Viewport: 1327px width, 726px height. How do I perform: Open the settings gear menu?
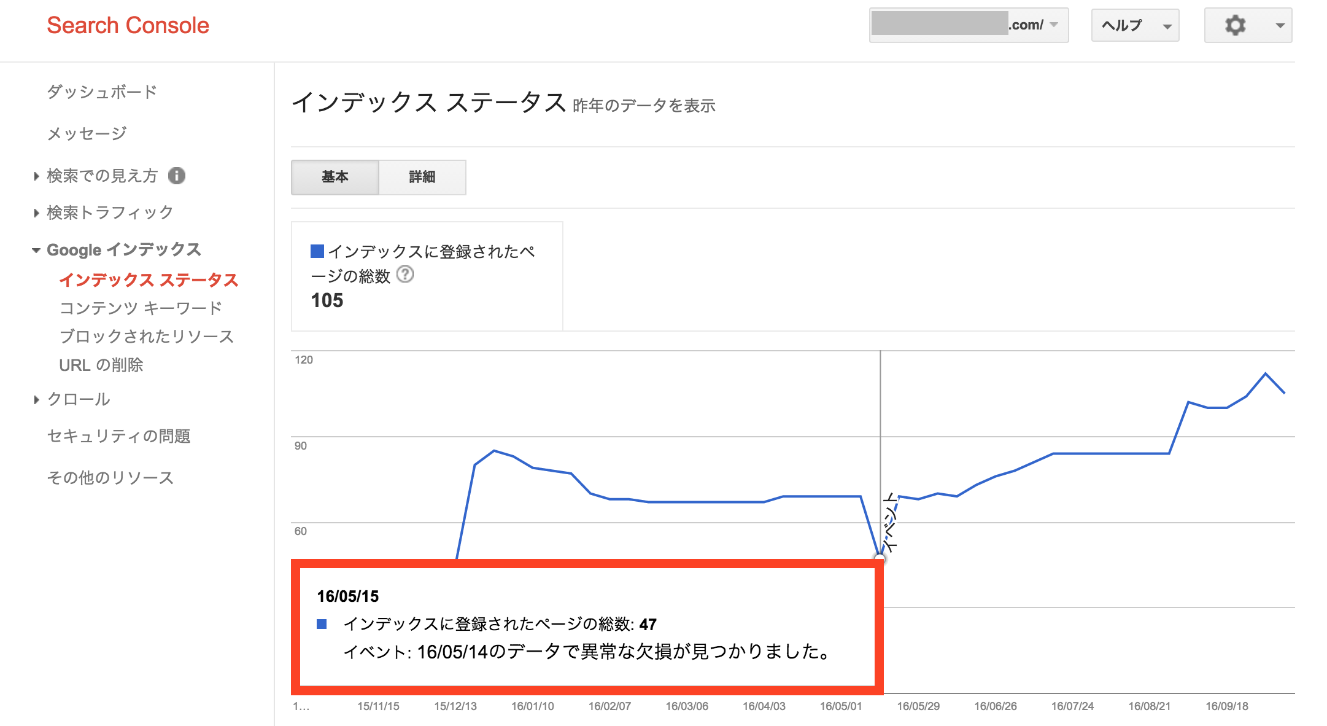tap(1248, 25)
